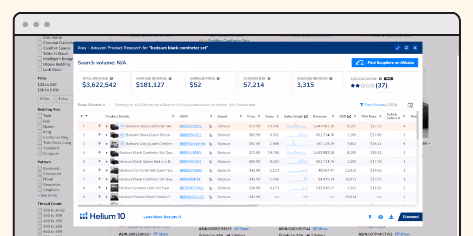Sort table by Product Details column

pyautogui.click(x=173, y=116)
